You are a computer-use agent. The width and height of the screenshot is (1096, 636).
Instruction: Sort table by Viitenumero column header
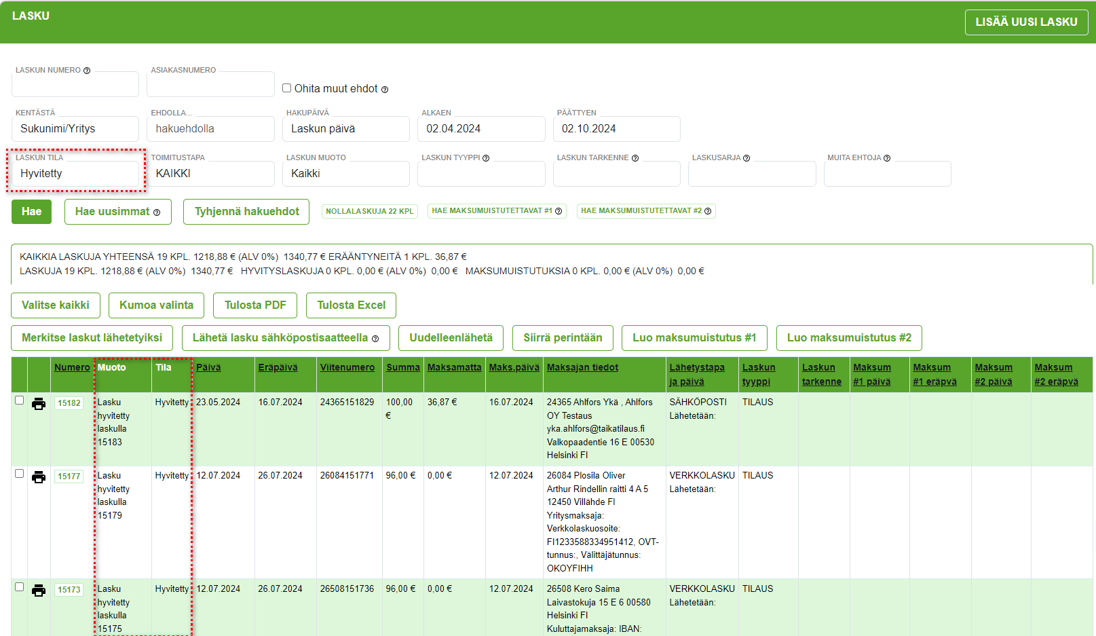tap(347, 367)
